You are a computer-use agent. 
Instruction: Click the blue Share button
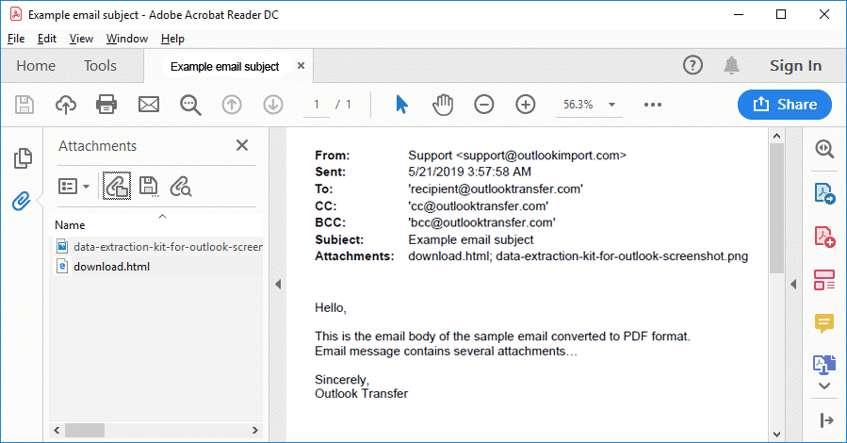point(784,105)
